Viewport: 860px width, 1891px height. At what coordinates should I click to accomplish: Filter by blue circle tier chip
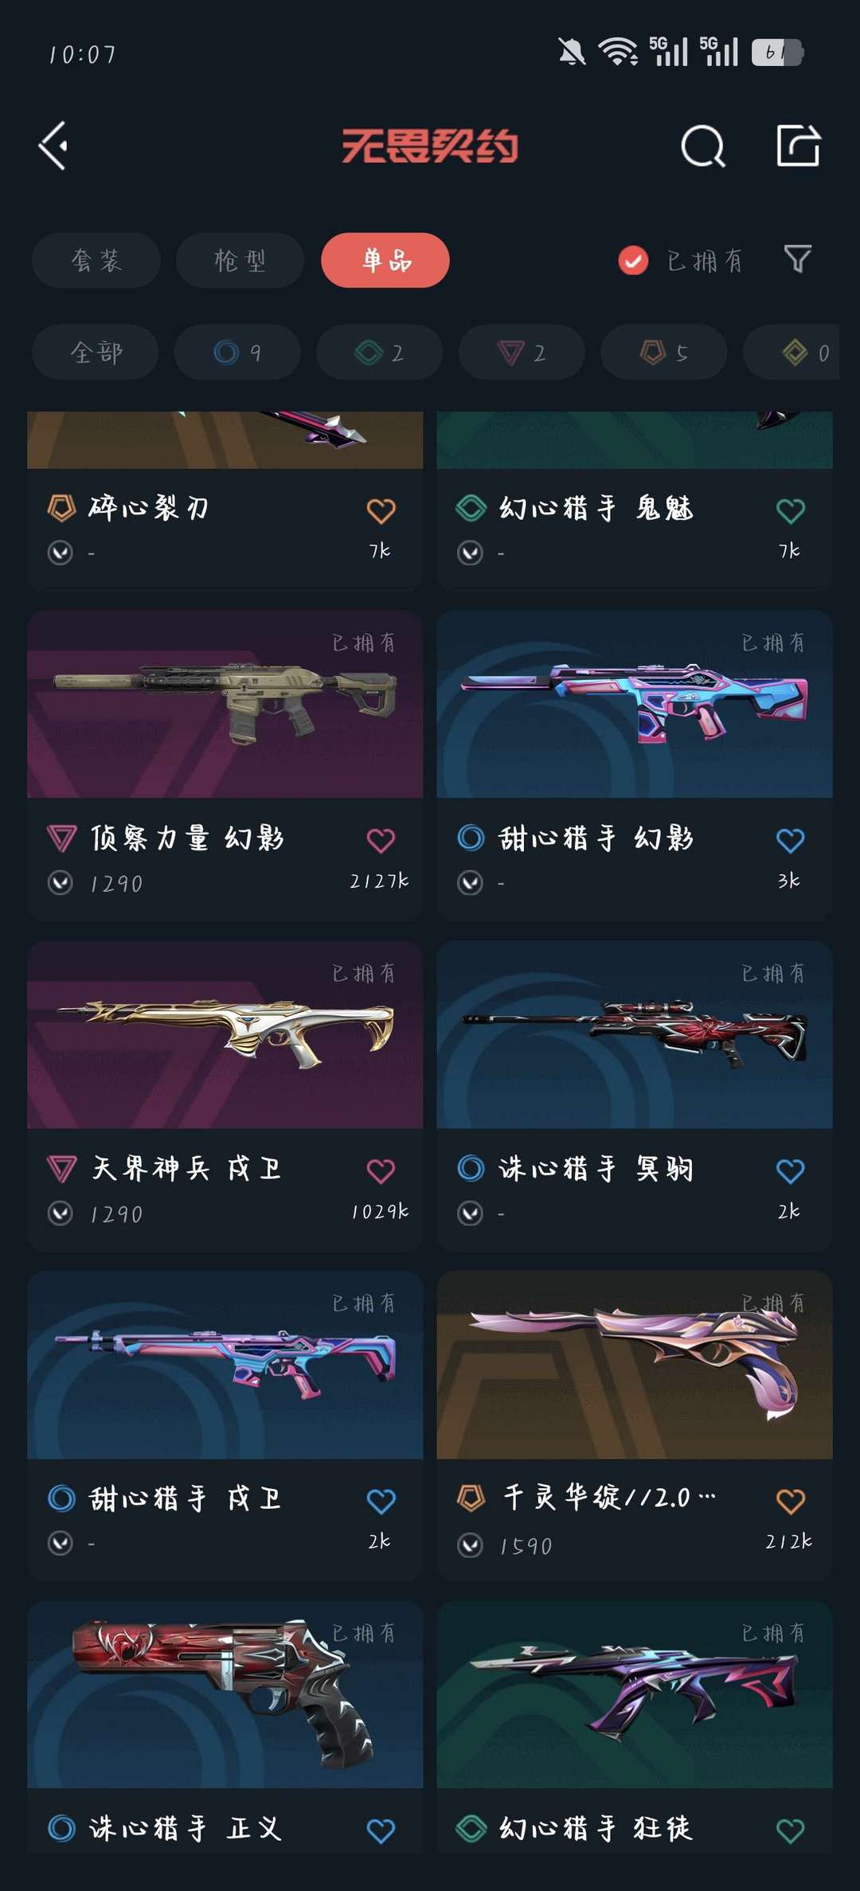[x=237, y=352]
